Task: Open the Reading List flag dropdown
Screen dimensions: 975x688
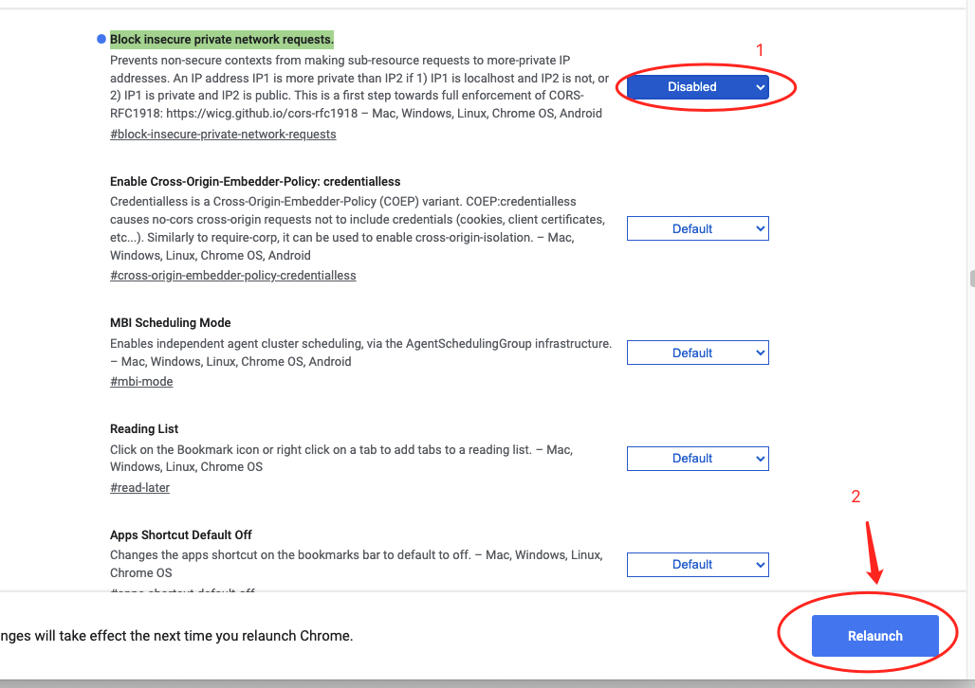Action: pos(697,459)
